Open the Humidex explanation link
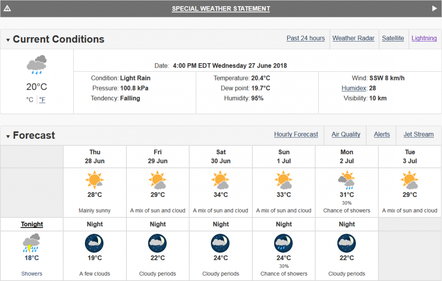Viewport: 442px width, 281px height. [354, 88]
